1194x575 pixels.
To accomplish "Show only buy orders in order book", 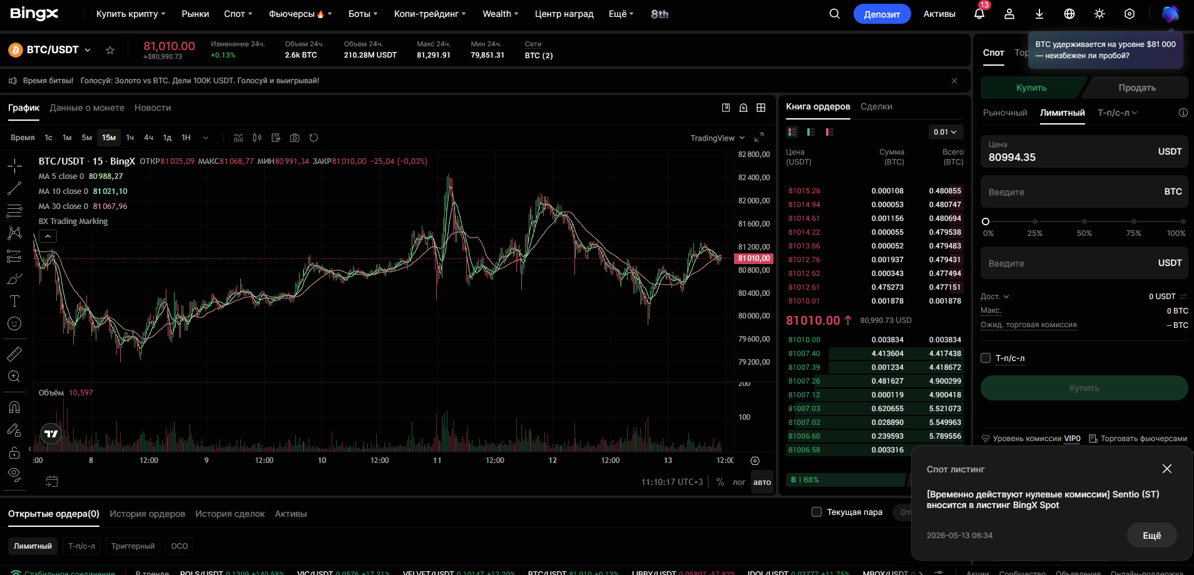I will [811, 132].
